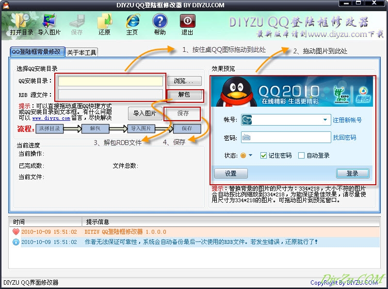Expand the 帐号 account dropdown arrow

pos(325,120)
